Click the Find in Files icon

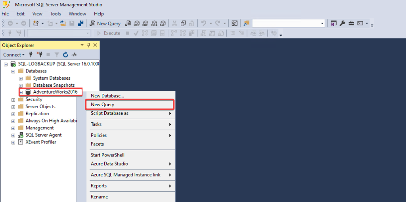[246, 23]
